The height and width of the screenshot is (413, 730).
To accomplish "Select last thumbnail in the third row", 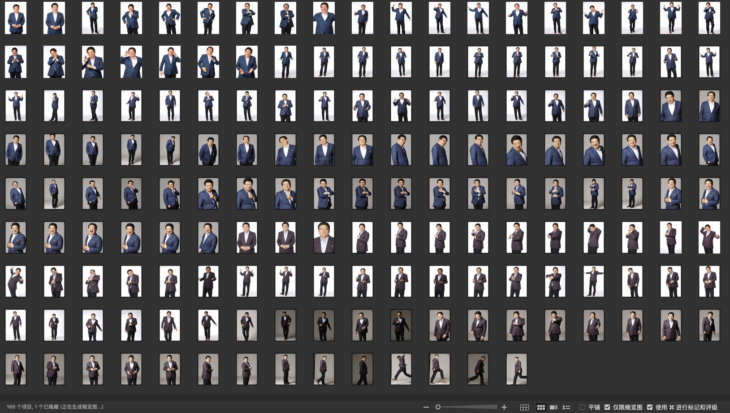I will click(709, 106).
